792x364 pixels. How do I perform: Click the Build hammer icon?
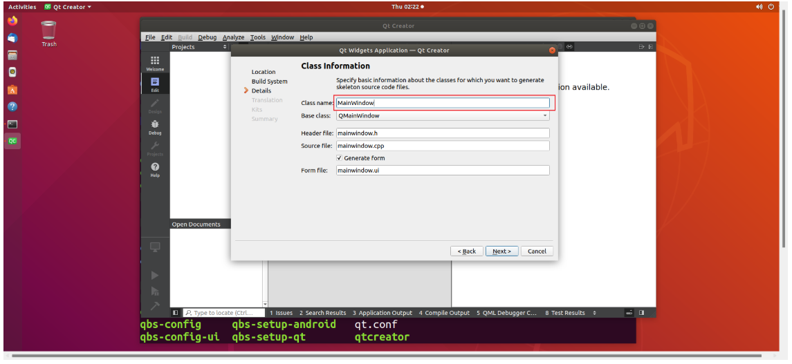click(x=155, y=305)
